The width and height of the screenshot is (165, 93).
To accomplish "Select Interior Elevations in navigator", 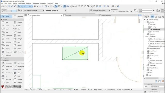I will tap(155, 49).
